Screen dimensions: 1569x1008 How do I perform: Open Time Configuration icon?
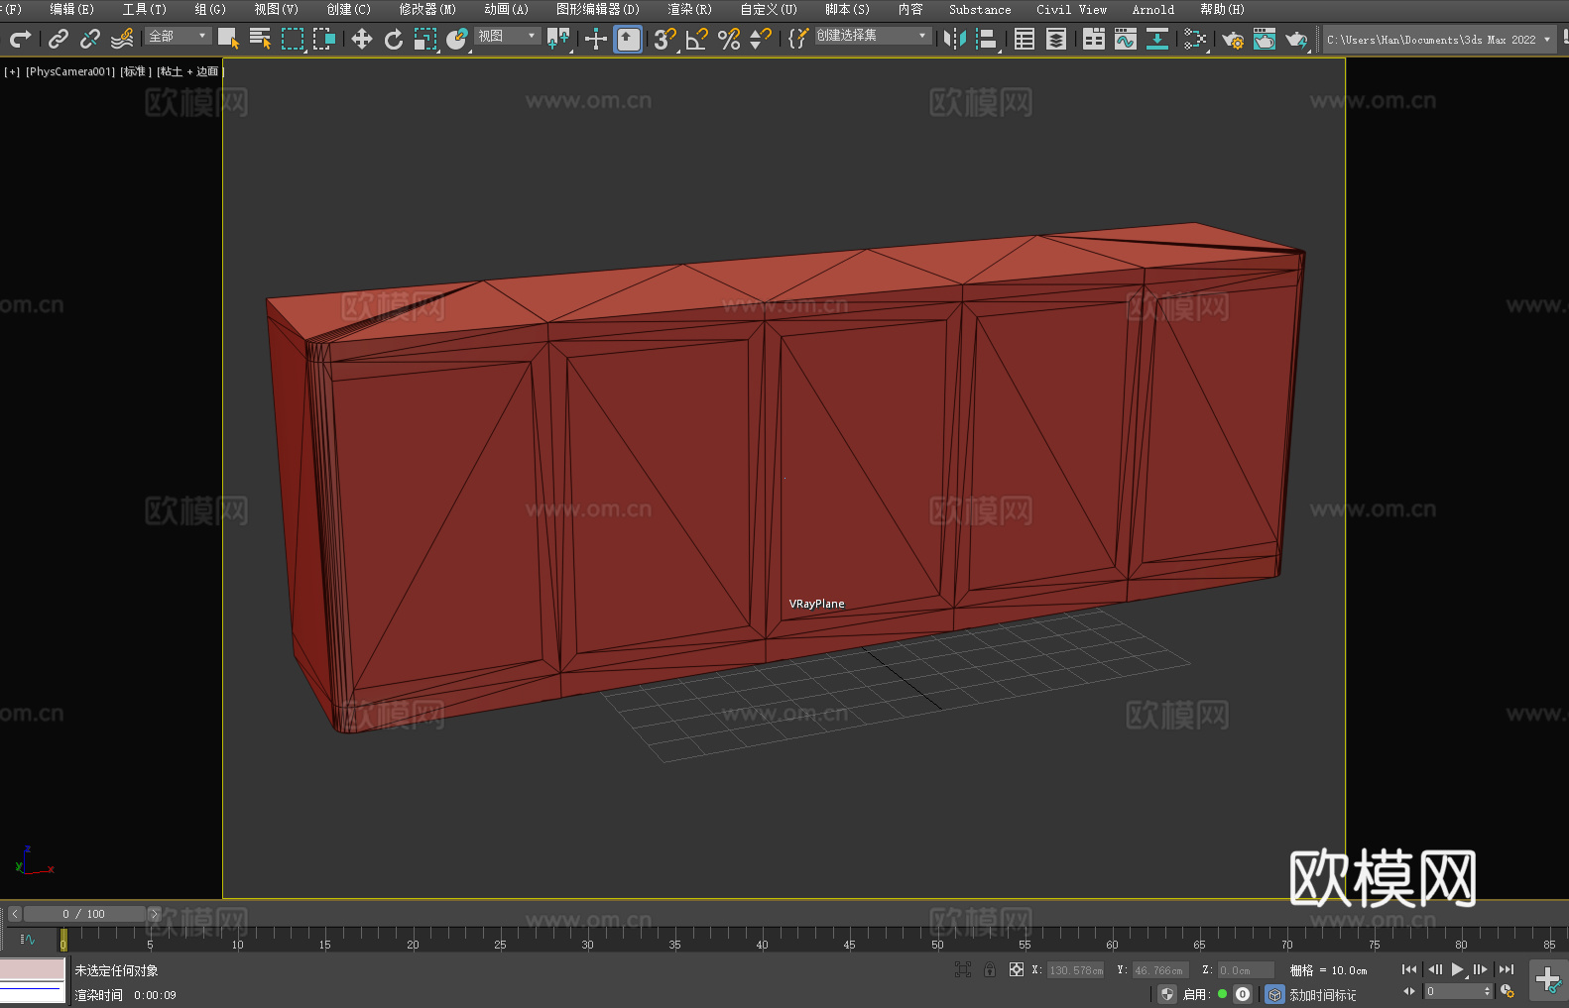pos(1508,991)
